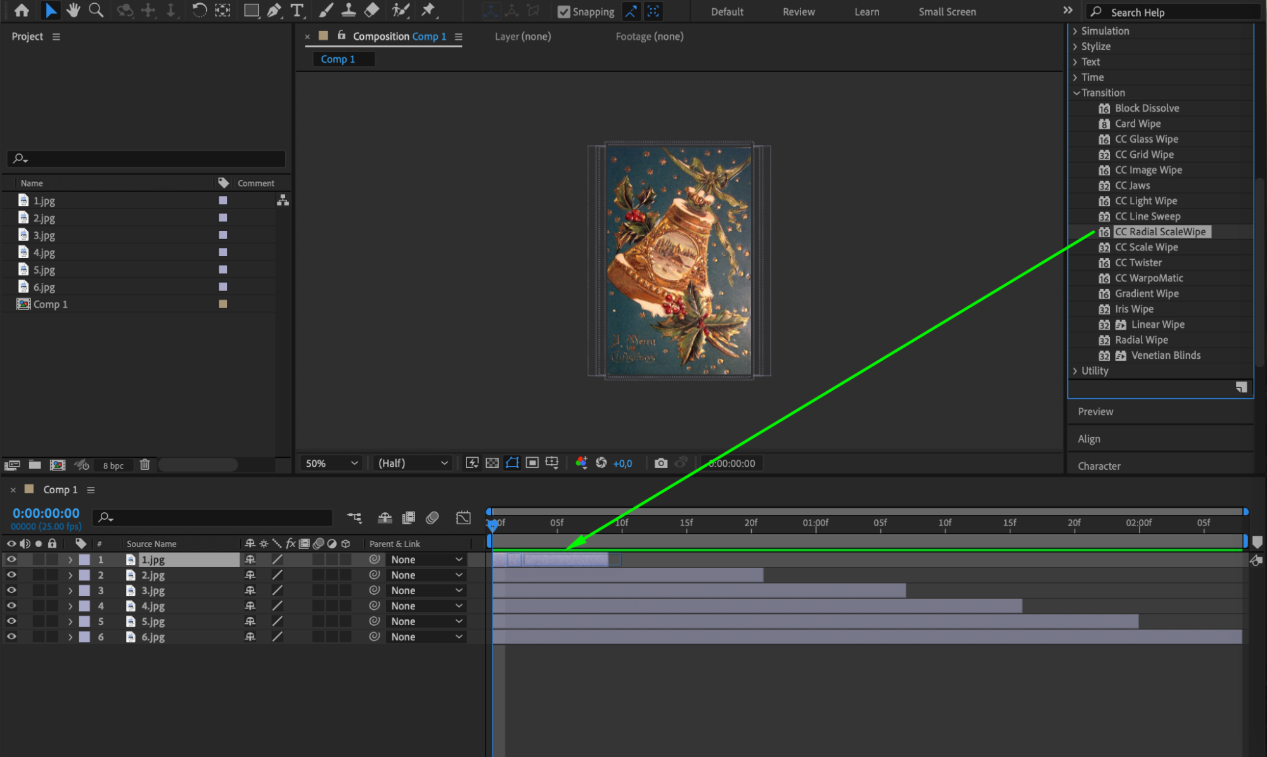Switch to the Review workspace

click(798, 11)
